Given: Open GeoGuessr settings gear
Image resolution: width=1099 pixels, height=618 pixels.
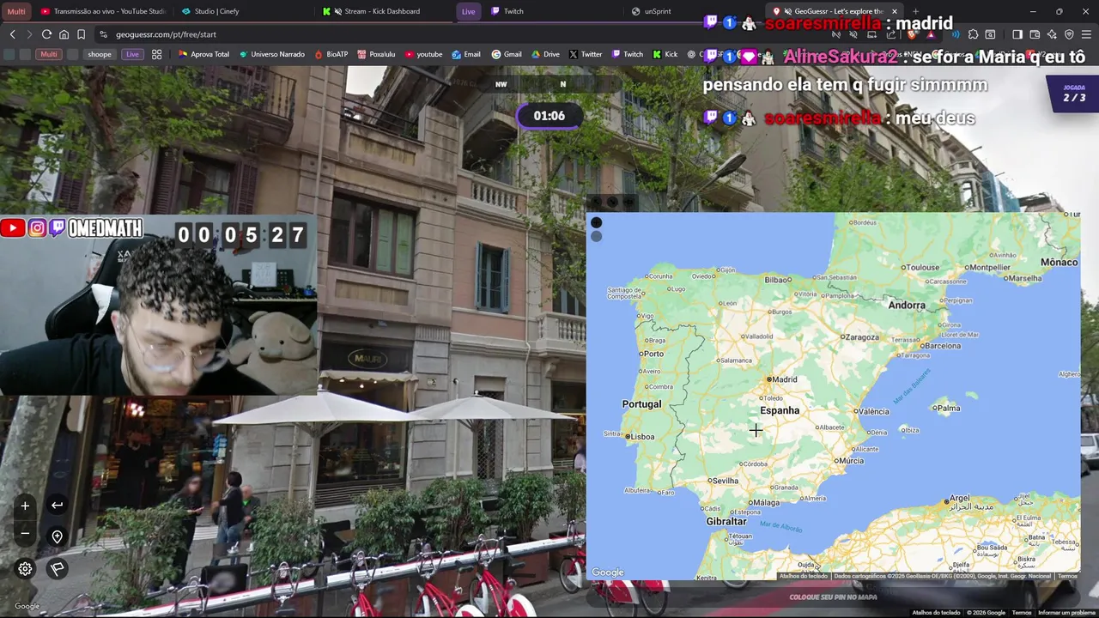Looking at the screenshot, I should coord(25,568).
